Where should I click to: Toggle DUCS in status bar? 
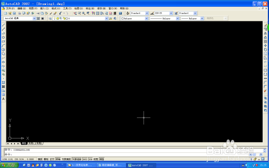pos(85,159)
